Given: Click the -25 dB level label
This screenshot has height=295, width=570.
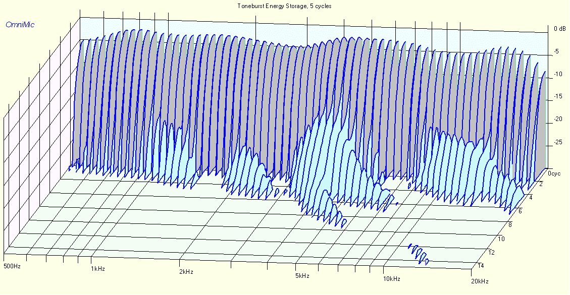Looking at the screenshot, I should click(x=559, y=142).
